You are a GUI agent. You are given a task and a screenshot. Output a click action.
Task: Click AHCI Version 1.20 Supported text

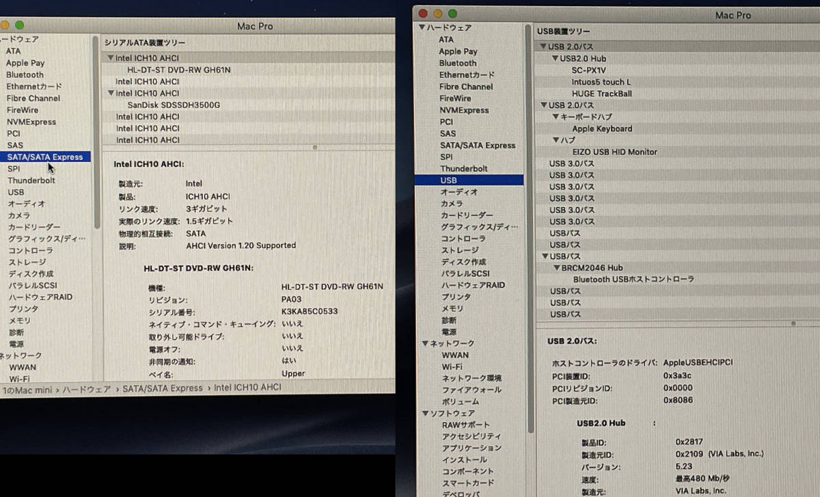241,245
